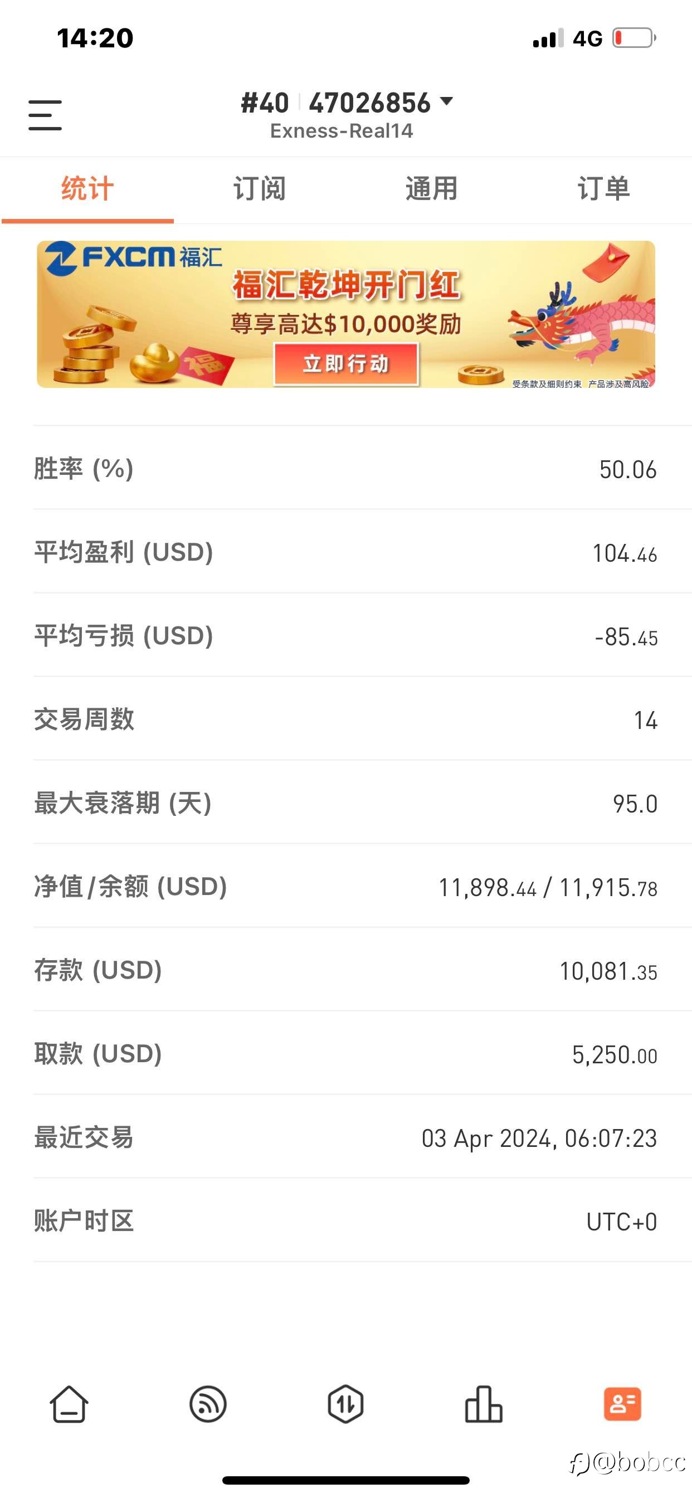Expand the account 47026856 dropdown arrow
692x1498 pixels.
pyautogui.click(x=447, y=101)
